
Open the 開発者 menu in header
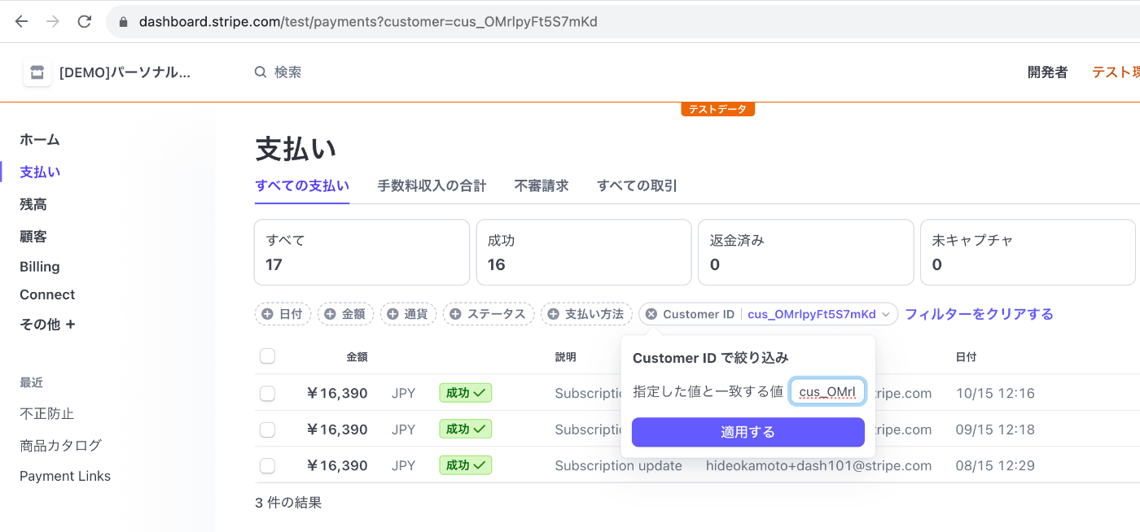point(1047,72)
